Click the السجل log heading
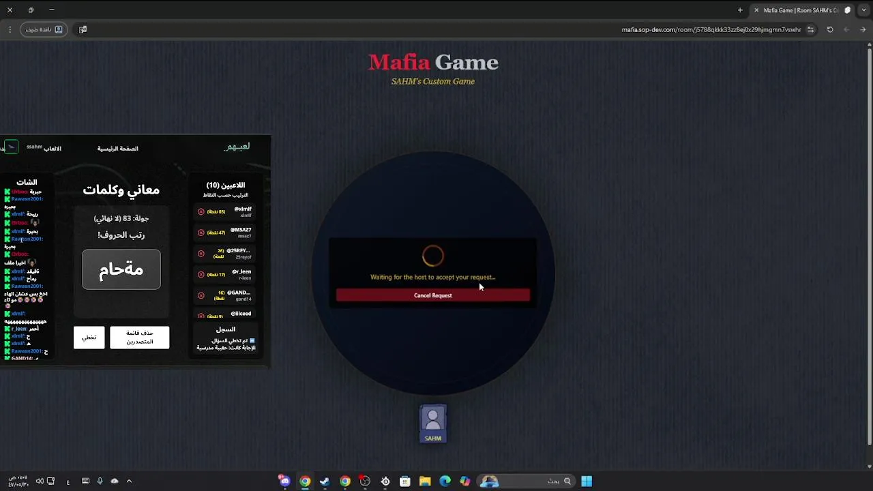Image resolution: width=873 pixels, height=491 pixels. (x=226, y=329)
